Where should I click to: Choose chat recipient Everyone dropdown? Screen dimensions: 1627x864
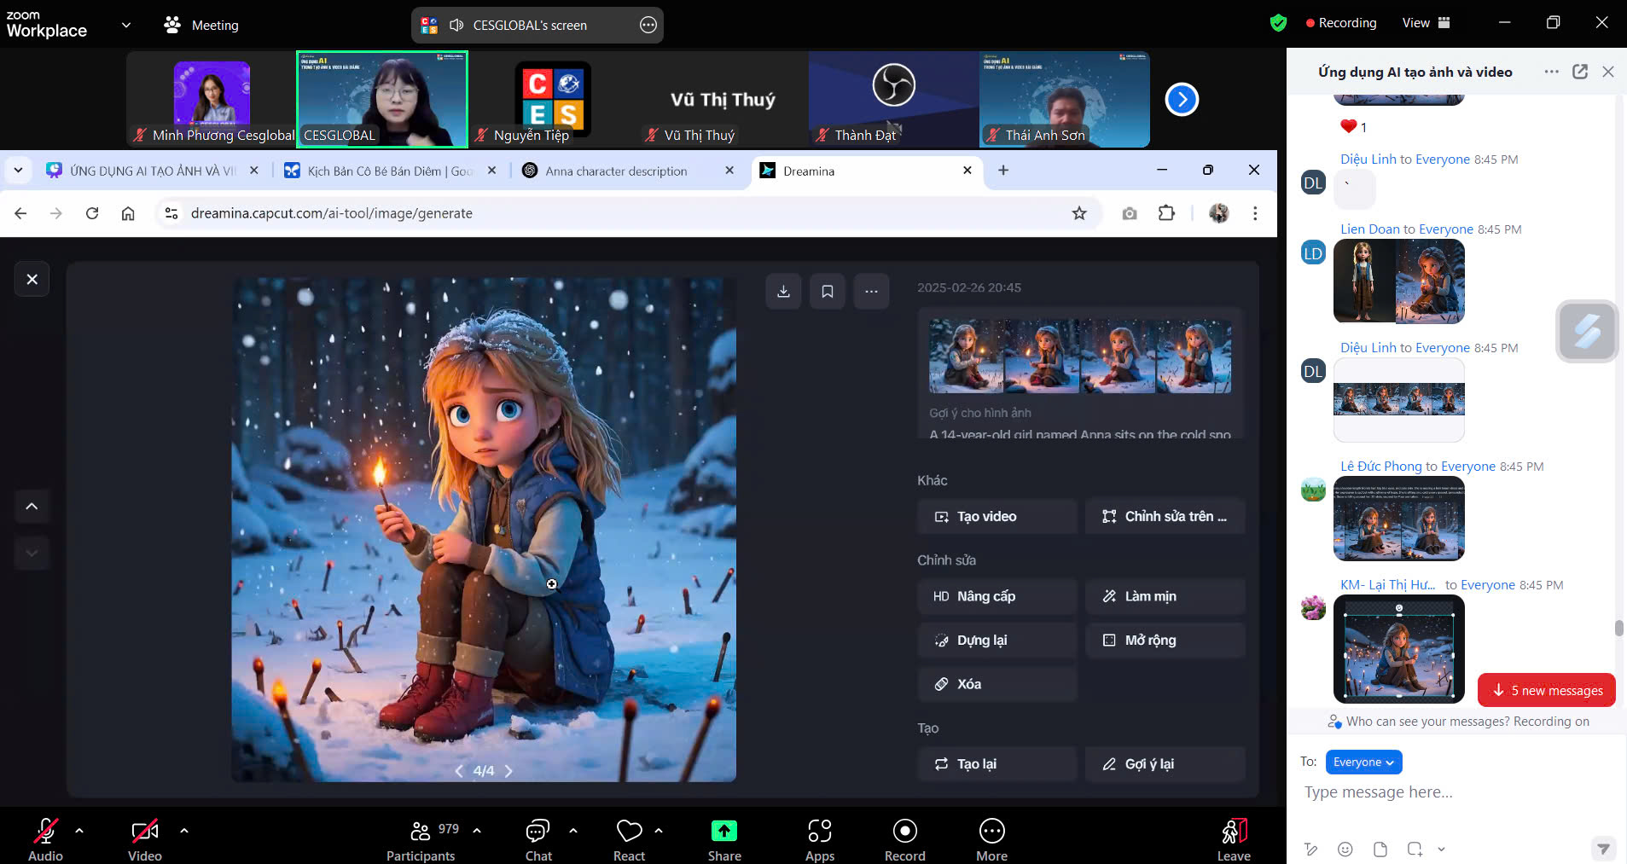1364,763
